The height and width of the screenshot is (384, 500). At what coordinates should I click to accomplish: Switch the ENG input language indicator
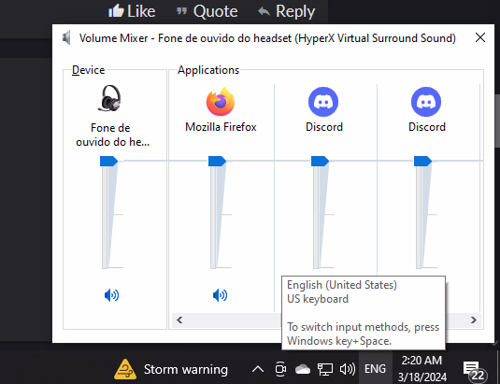(375, 369)
